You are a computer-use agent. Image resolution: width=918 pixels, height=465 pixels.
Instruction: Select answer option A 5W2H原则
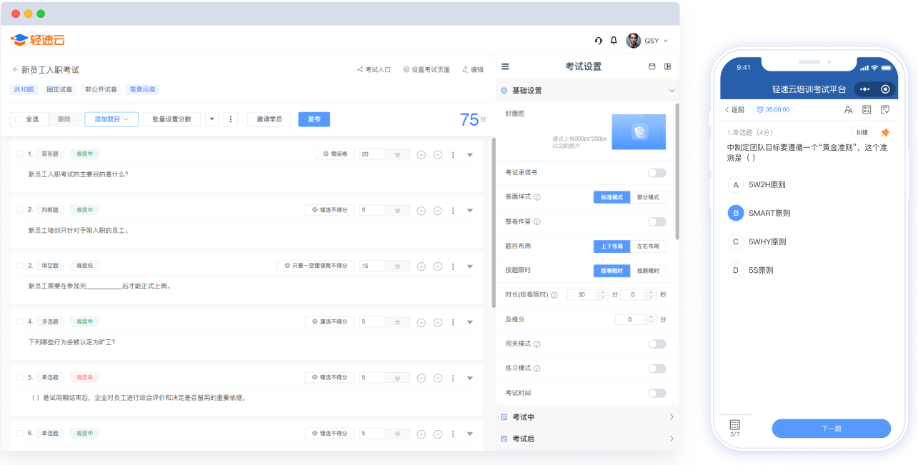pyautogui.click(x=735, y=184)
